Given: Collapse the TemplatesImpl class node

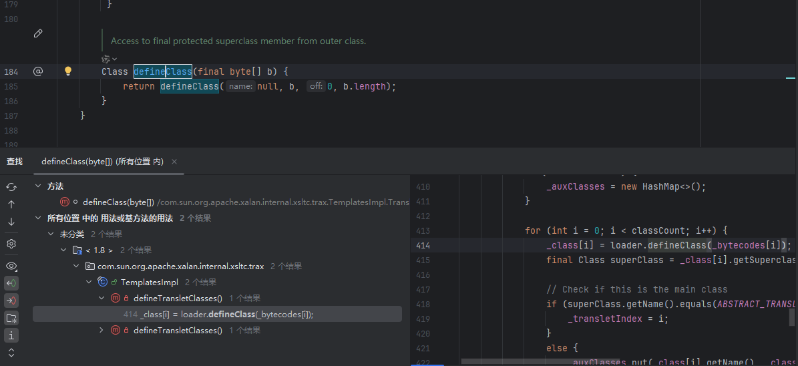Looking at the screenshot, I should (x=89, y=283).
